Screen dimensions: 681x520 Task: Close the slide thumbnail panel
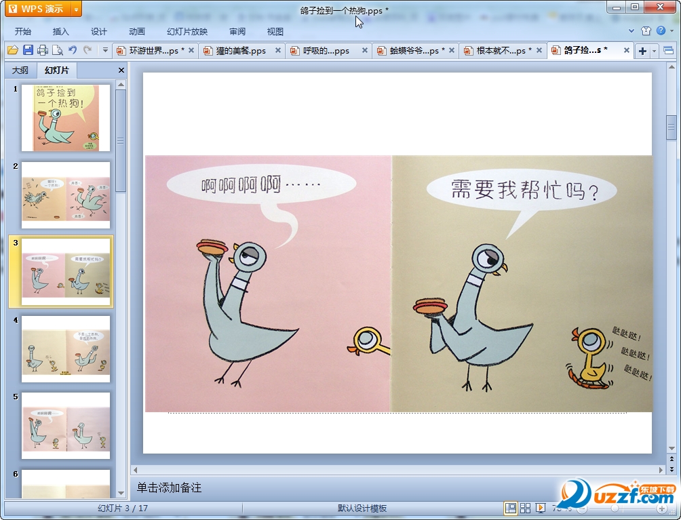[121, 70]
